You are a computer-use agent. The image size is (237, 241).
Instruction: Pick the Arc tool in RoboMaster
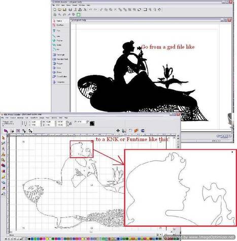56,50
